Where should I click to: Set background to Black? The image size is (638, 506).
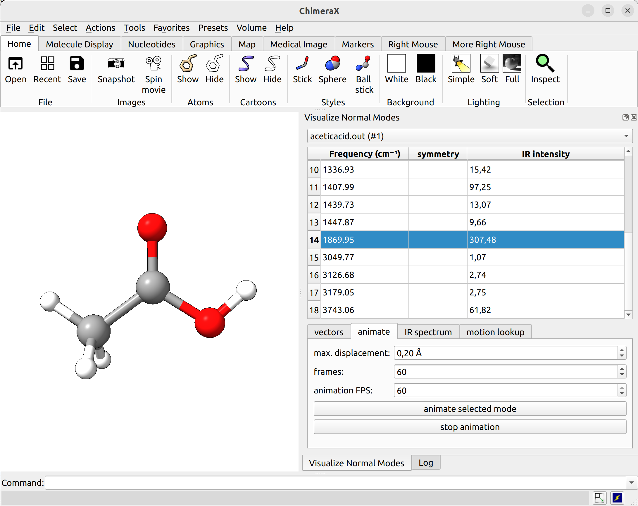click(426, 63)
